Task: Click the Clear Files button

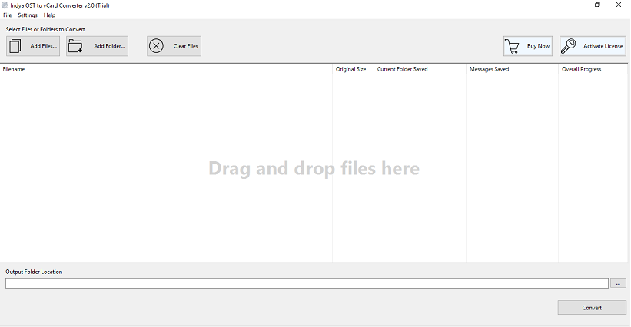Action: point(174,46)
